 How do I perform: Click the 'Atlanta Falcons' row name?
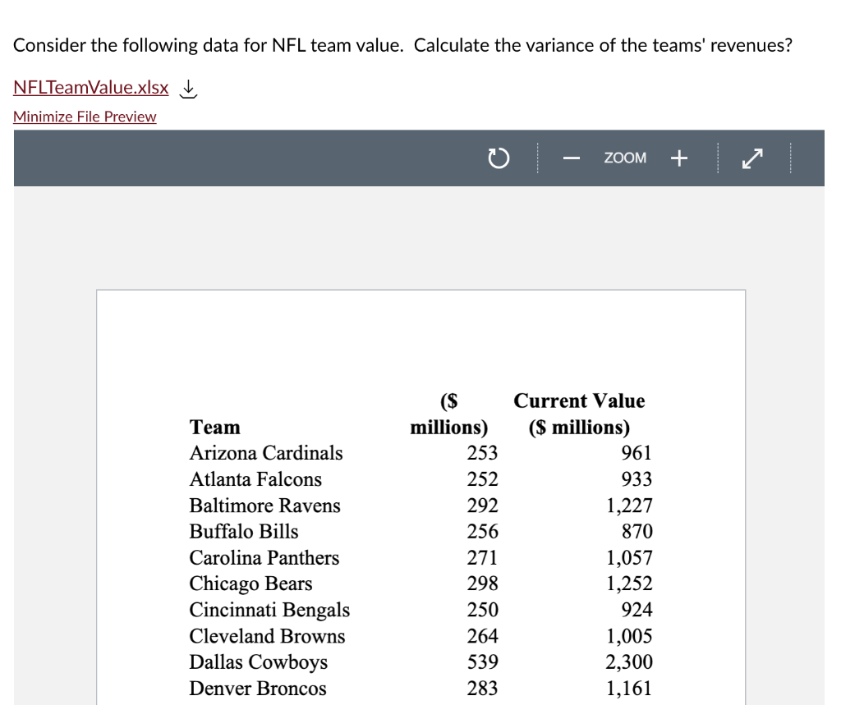coord(256,479)
